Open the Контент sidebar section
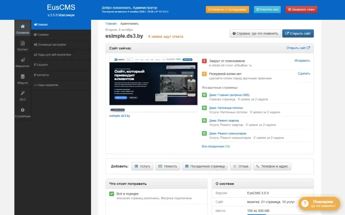The height and width of the screenshot is (215, 345). (x=23, y=46)
